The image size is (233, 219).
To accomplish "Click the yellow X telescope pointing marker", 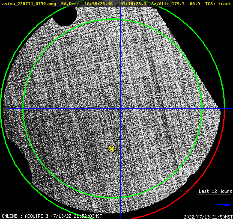I will (x=111, y=148).
